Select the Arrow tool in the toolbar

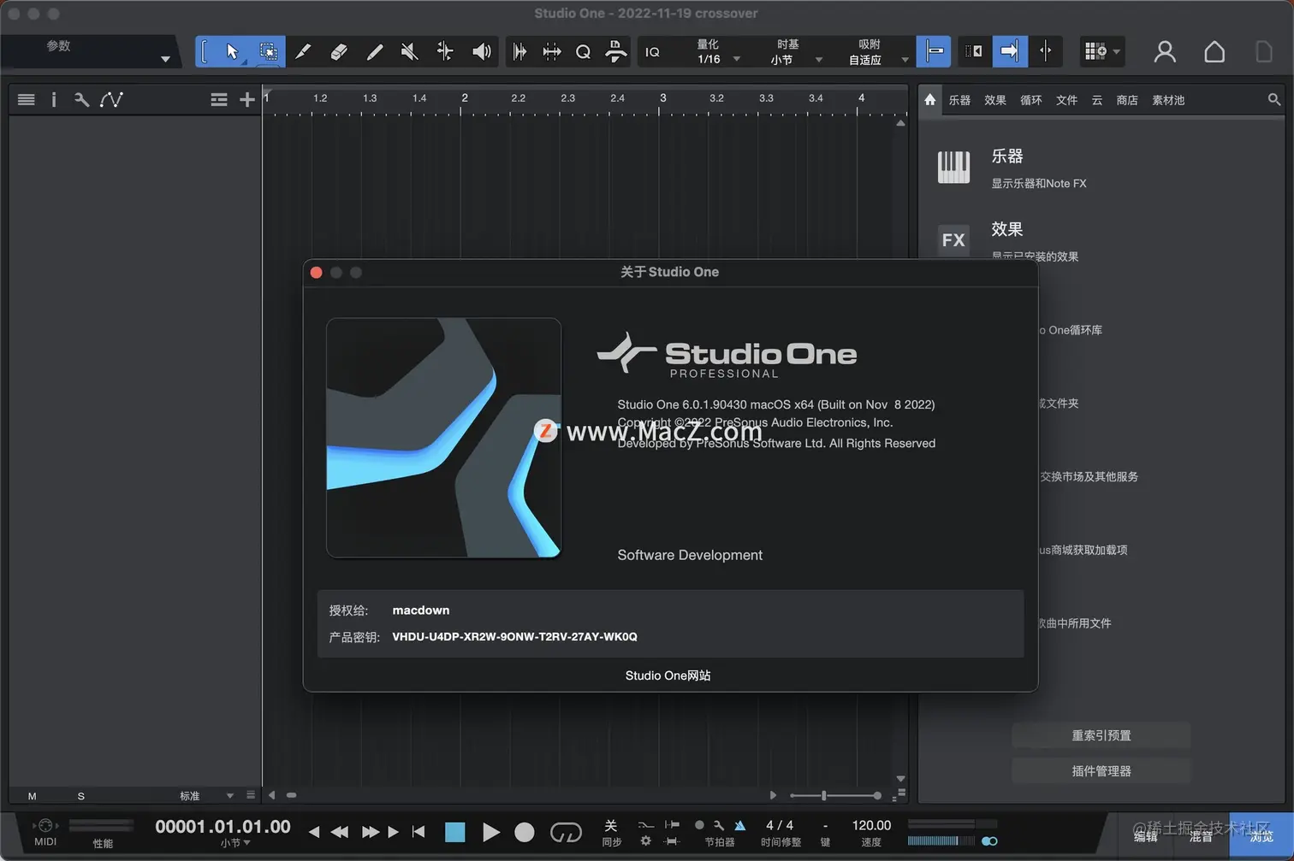point(232,51)
